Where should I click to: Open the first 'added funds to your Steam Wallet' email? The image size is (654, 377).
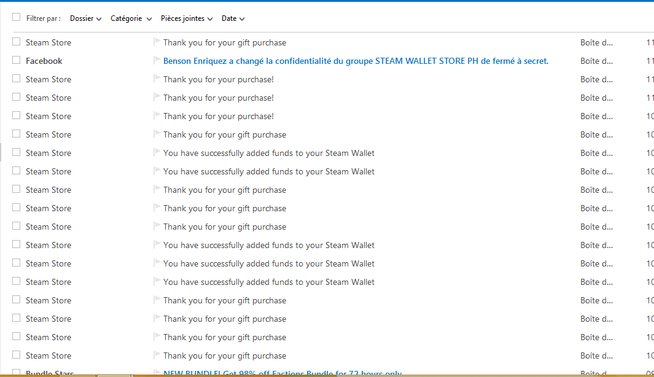click(268, 153)
